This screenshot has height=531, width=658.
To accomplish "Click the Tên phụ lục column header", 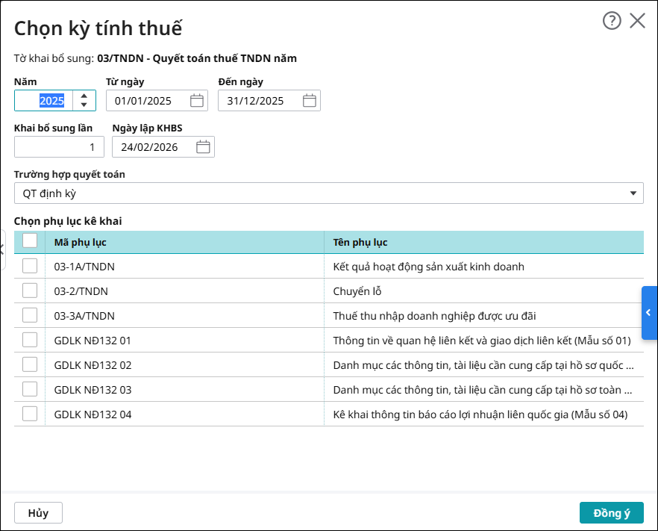I will (483, 242).
